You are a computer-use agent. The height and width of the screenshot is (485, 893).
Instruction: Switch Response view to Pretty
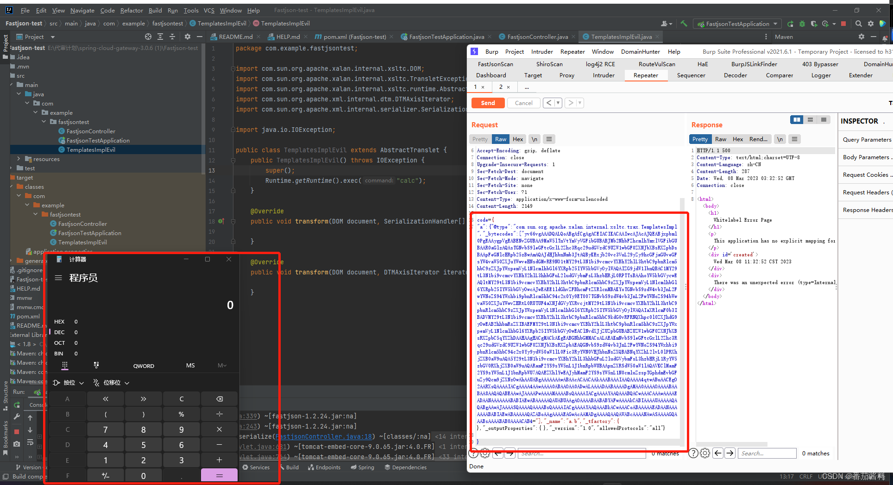click(700, 139)
